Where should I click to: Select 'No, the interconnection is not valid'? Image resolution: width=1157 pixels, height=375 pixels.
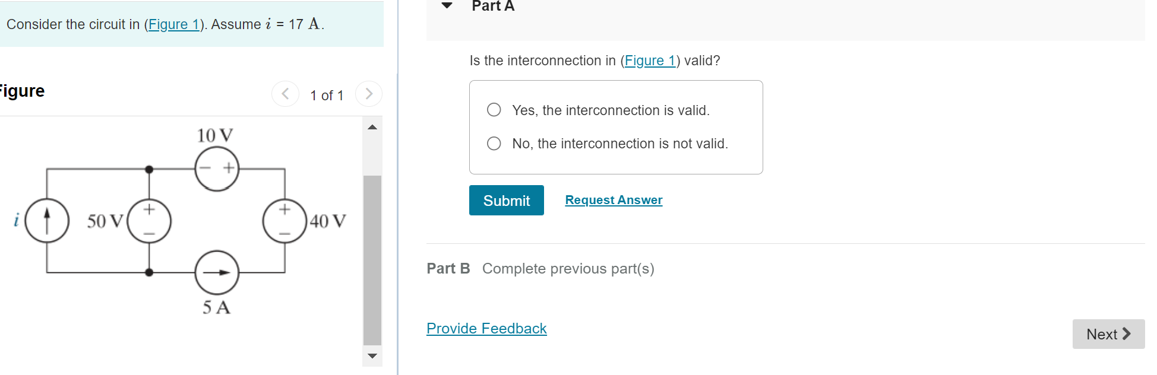(x=493, y=143)
